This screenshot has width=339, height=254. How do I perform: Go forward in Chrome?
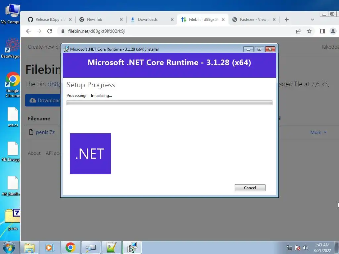[x=39, y=31]
